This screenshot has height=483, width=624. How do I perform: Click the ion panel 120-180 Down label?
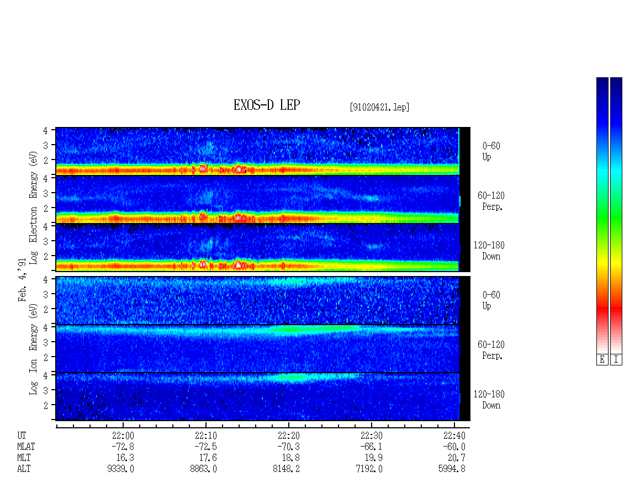[x=489, y=400]
